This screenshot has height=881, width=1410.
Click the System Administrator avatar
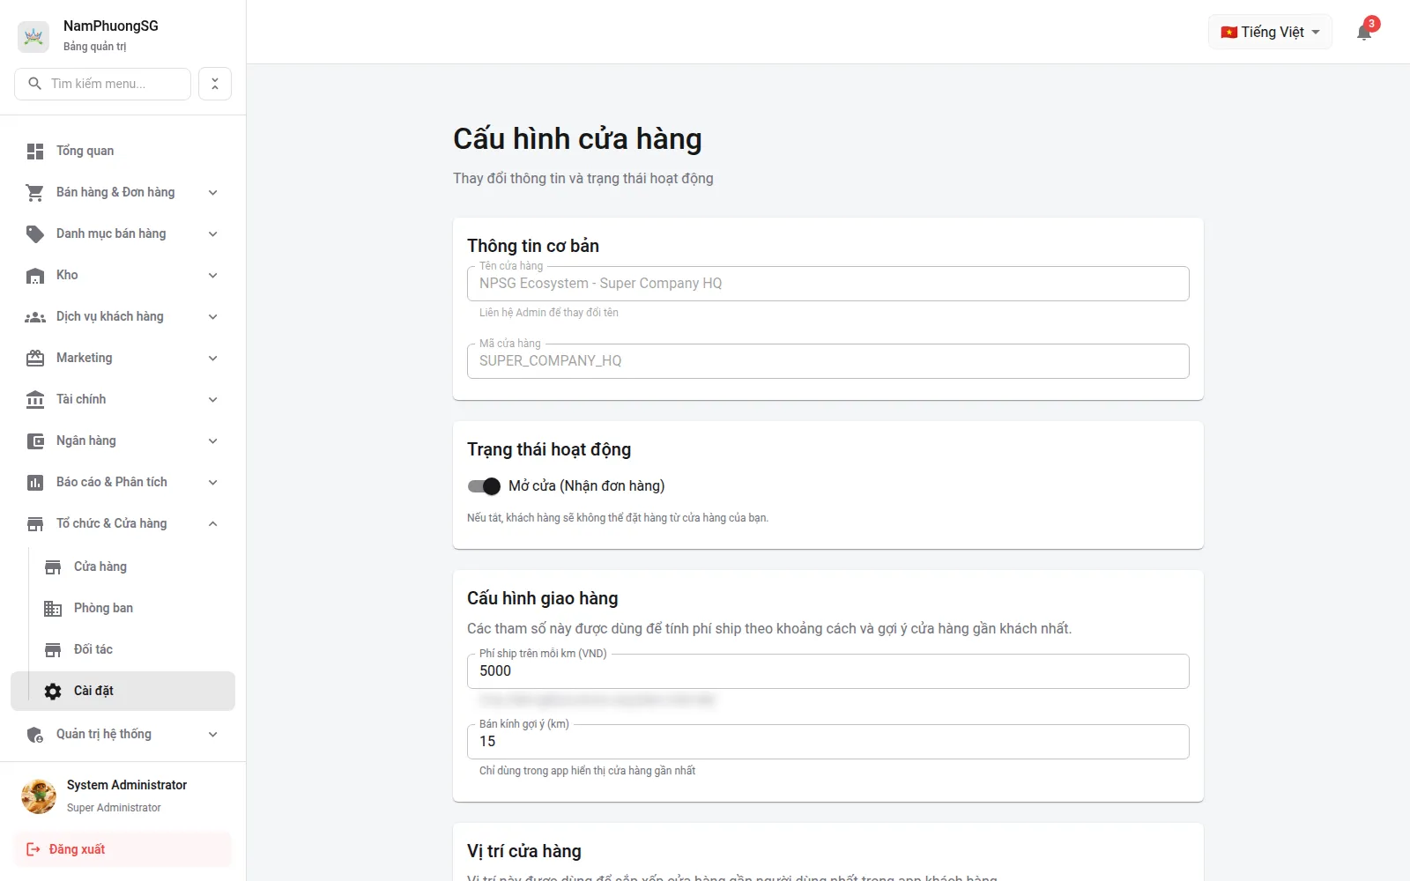pos(39,796)
